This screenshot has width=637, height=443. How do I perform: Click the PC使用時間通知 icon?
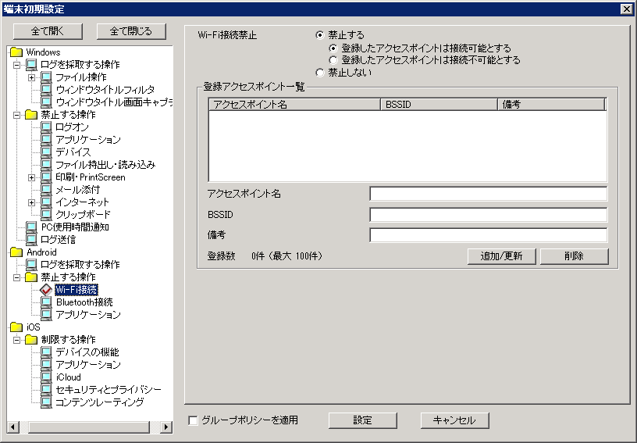[x=31, y=227]
